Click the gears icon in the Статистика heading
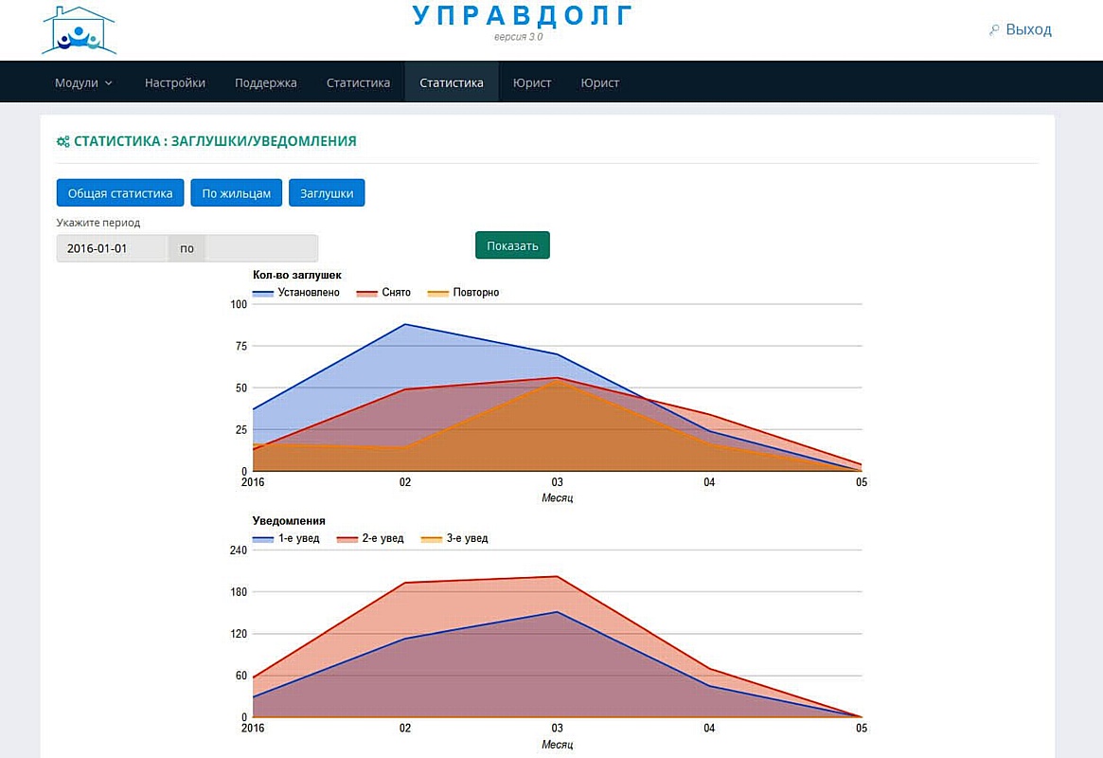 (x=62, y=141)
